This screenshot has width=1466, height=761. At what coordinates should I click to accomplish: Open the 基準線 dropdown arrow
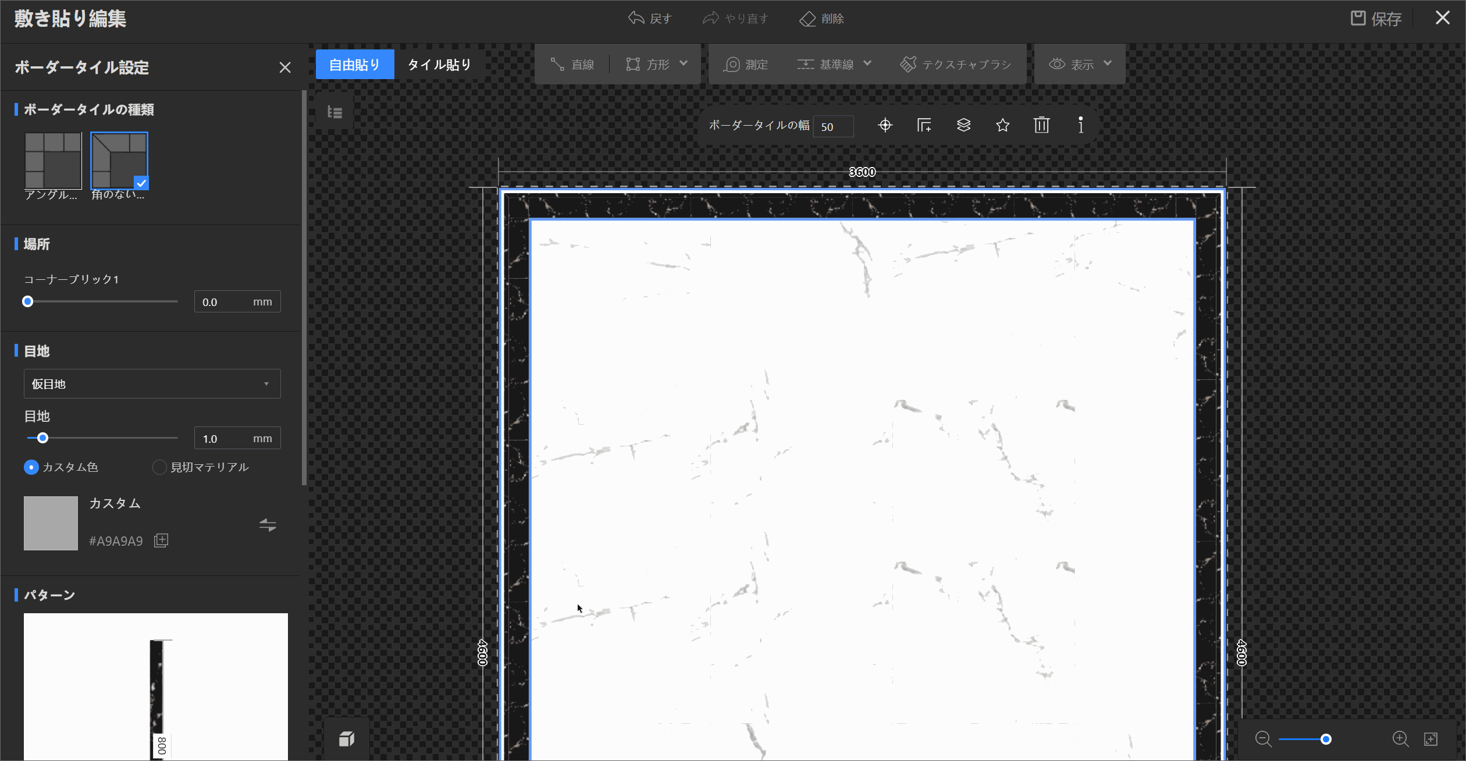(867, 63)
